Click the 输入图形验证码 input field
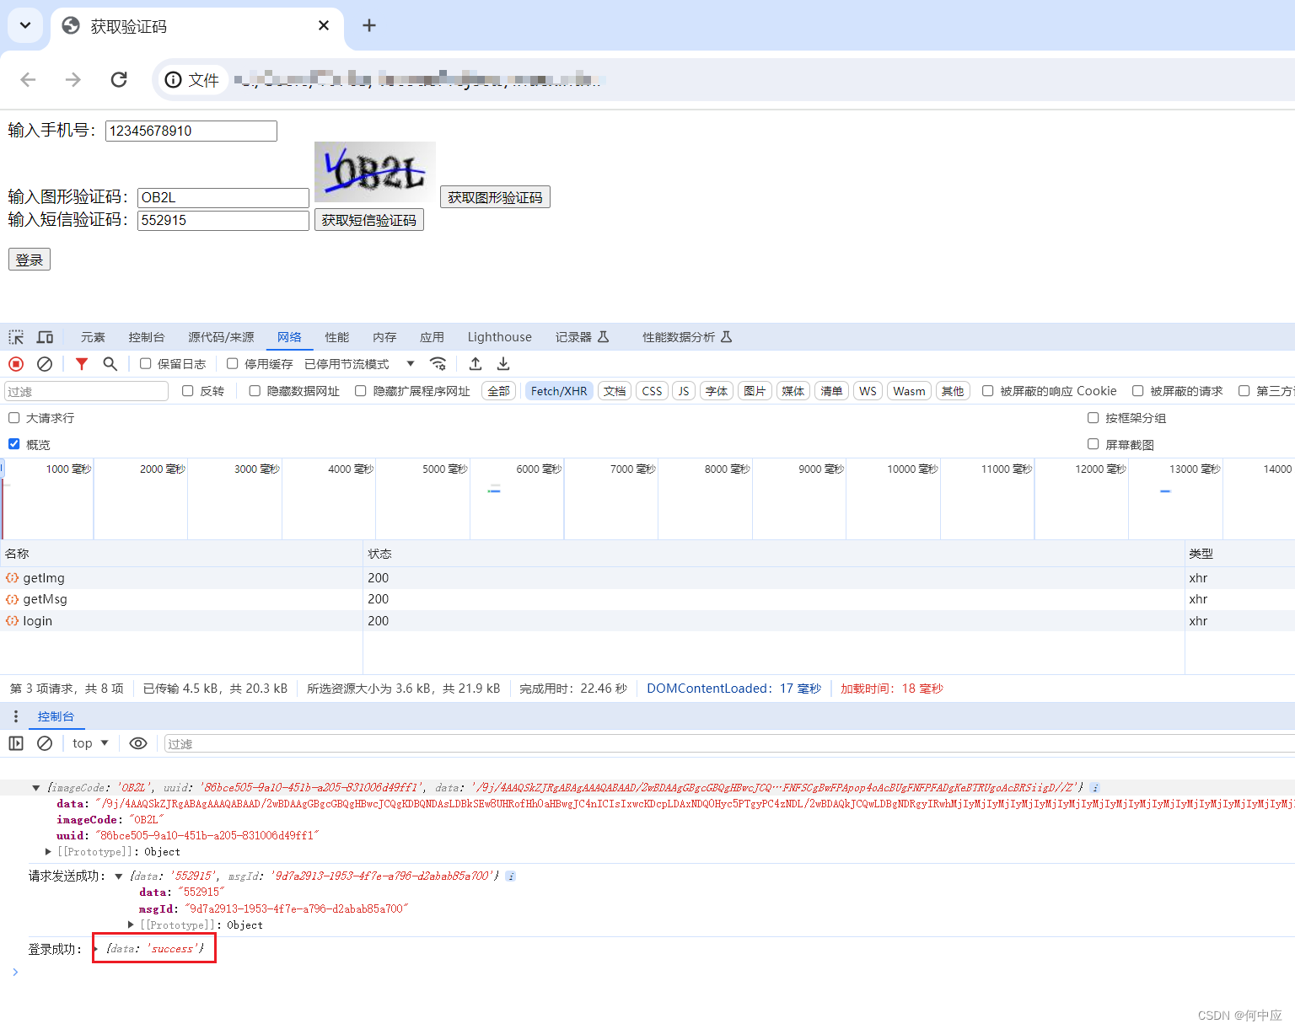 pos(223,197)
